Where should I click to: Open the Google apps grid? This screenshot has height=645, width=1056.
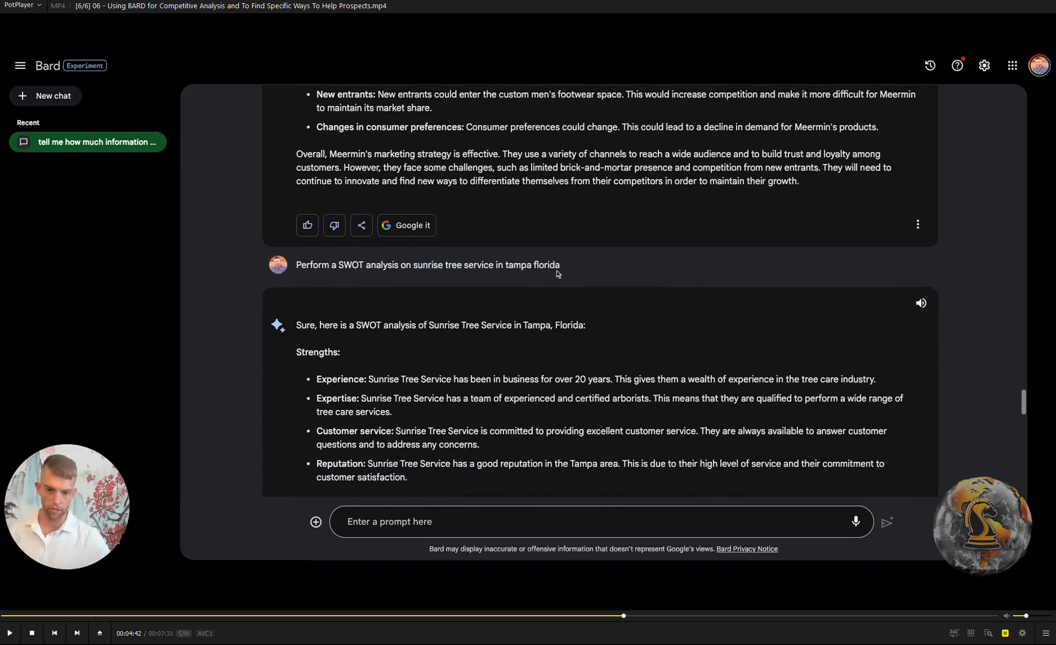click(x=1012, y=66)
